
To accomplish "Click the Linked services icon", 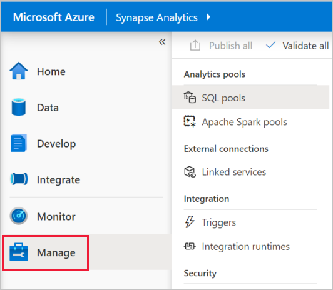I will [190, 172].
